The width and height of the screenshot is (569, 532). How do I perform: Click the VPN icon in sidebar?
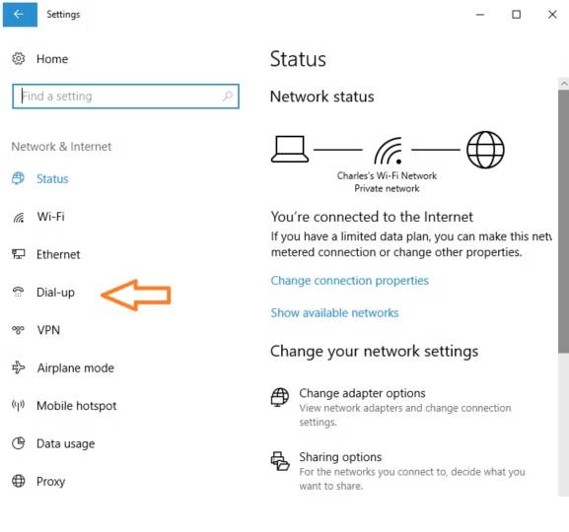[x=18, y=330]
